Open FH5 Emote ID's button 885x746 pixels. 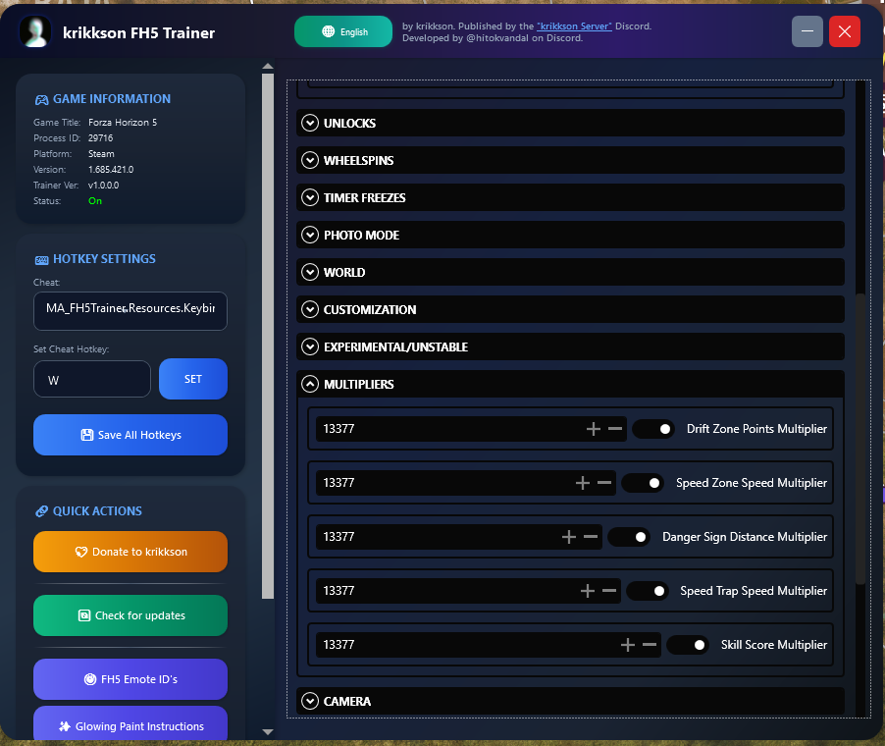click(130, 679)
